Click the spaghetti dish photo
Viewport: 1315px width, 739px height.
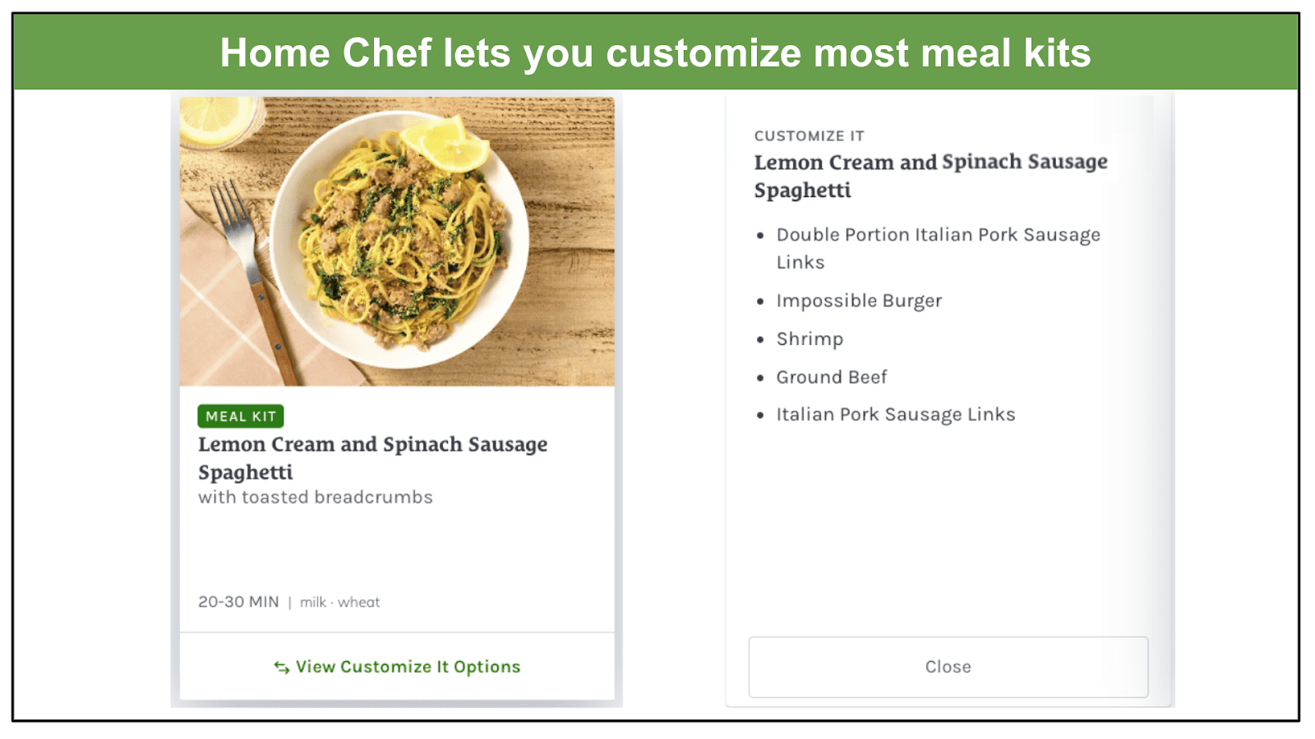[x=397, y=241]
